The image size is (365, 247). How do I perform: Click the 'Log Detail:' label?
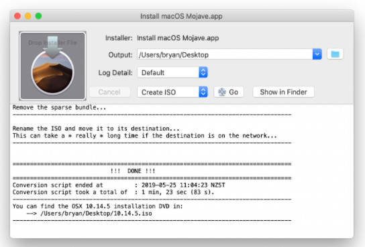[115, 73]
